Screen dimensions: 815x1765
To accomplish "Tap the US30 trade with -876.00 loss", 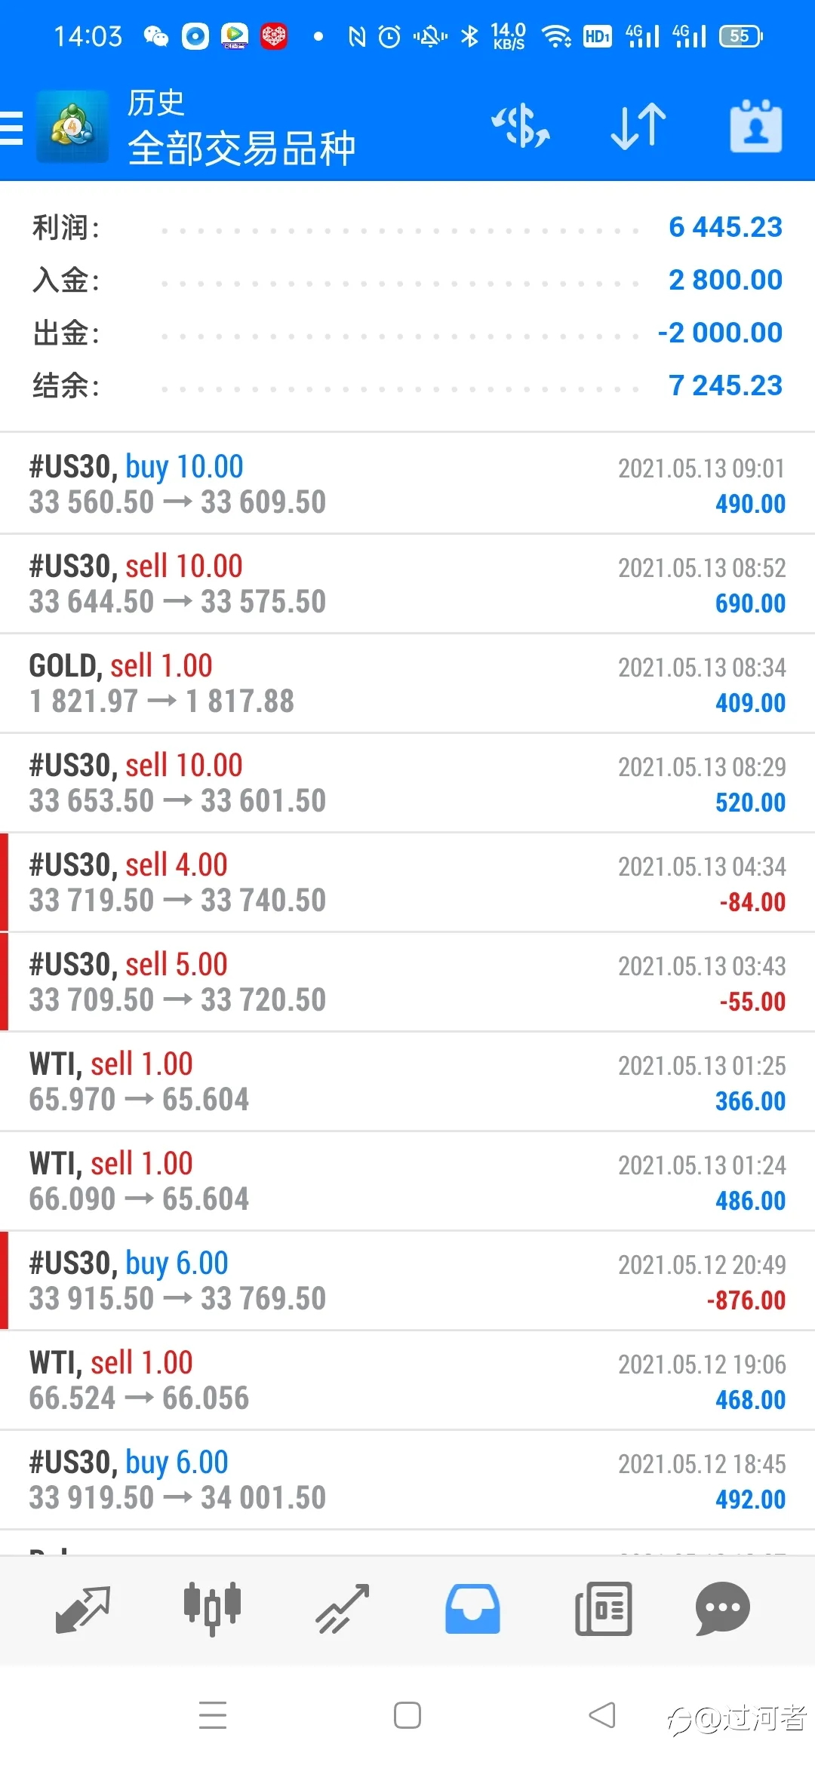I will point(407,1281).
